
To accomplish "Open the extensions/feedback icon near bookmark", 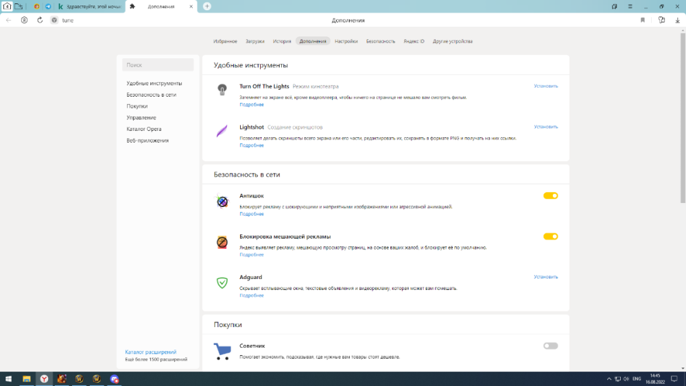I will (661, 20).
